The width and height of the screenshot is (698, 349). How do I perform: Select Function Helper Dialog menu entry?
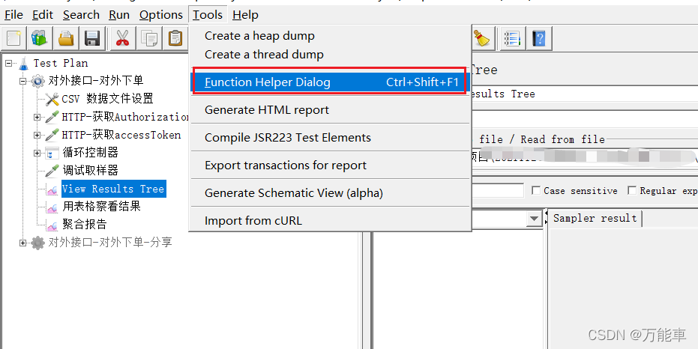330,82
